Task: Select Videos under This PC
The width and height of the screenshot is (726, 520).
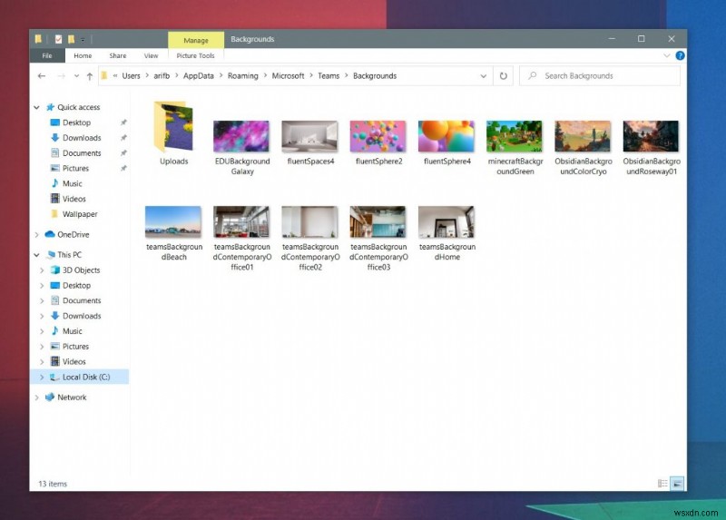Action: [x=74, y=362]
